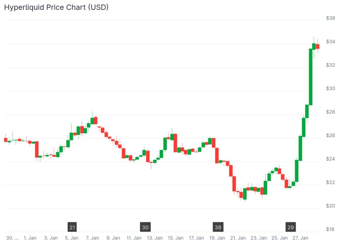This screenshot has width=338, height=247.
Task: Select the $18 price axis label
Action: (330, 229)
